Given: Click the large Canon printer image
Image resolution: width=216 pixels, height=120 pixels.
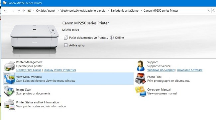Looking at the screenshot, I should click(34, 37).
